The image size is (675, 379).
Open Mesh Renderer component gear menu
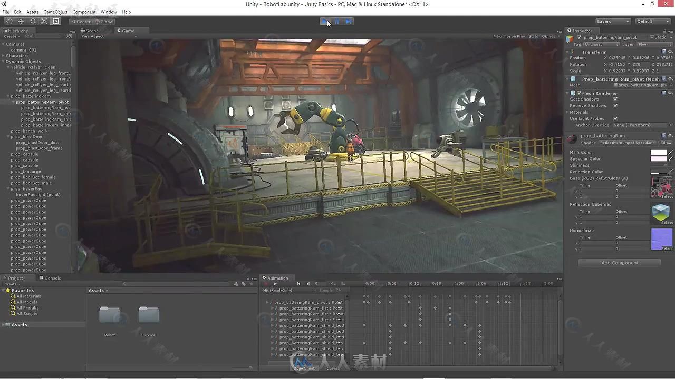point(670,93)
